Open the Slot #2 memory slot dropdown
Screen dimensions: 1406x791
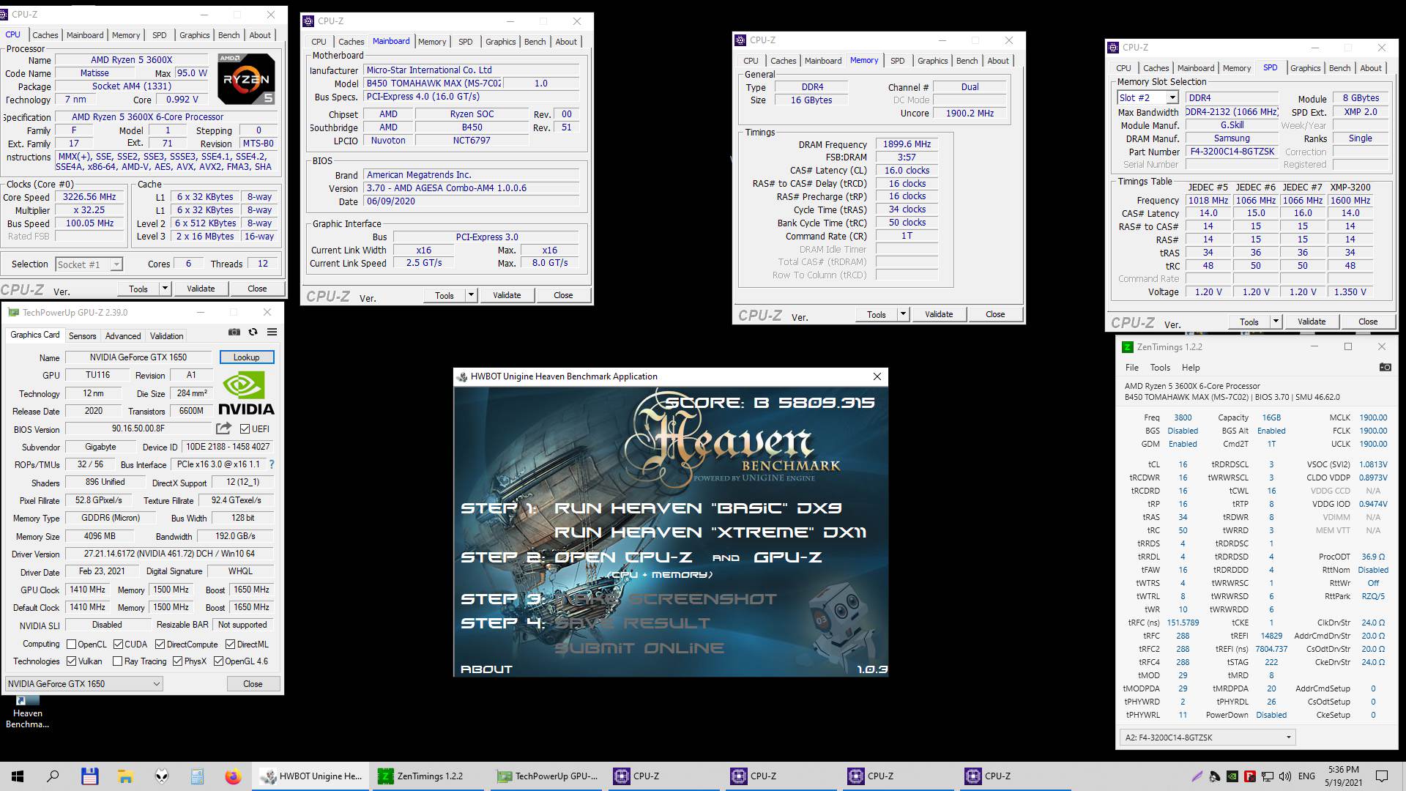point(1148,97)
